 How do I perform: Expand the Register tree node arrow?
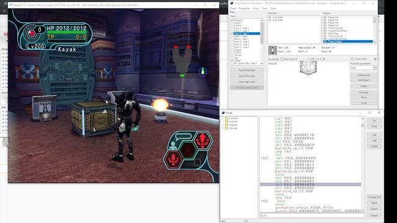[x=223, y=125]
